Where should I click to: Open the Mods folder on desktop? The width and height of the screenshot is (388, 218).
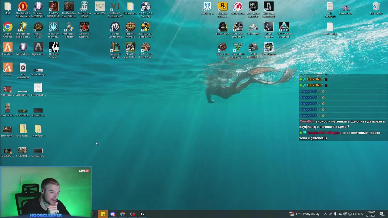(8, 8)
